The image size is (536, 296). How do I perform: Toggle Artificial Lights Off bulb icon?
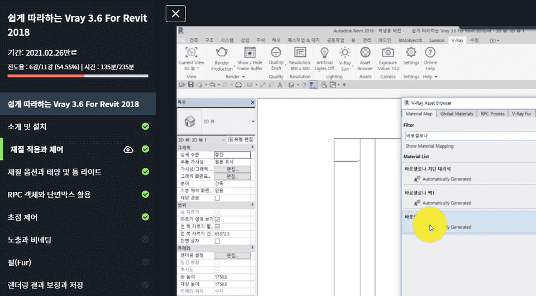tap(324, 52)
